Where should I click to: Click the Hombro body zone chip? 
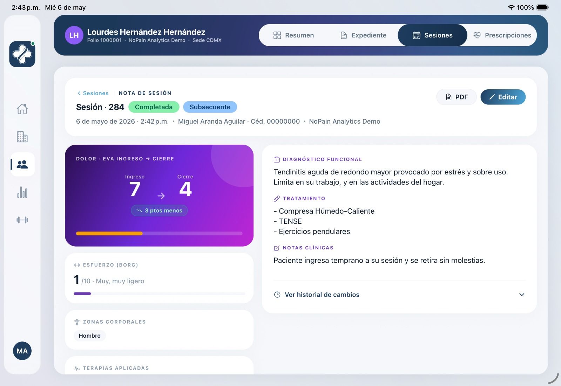pos(90,336)
